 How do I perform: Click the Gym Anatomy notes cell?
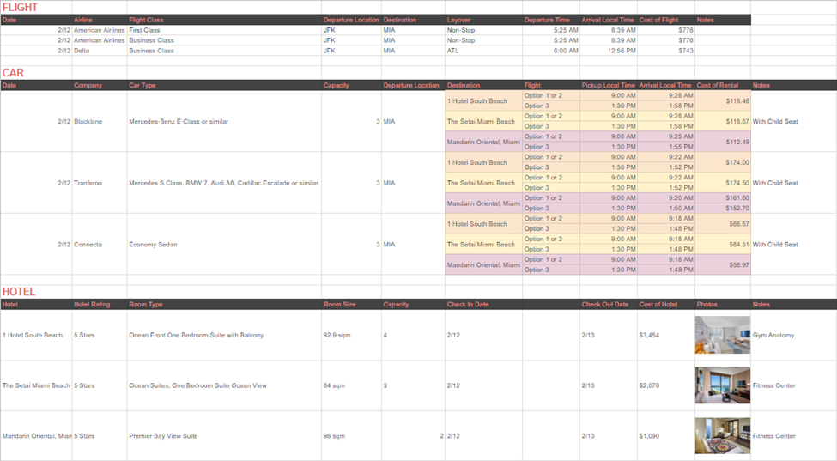[793, 335]
